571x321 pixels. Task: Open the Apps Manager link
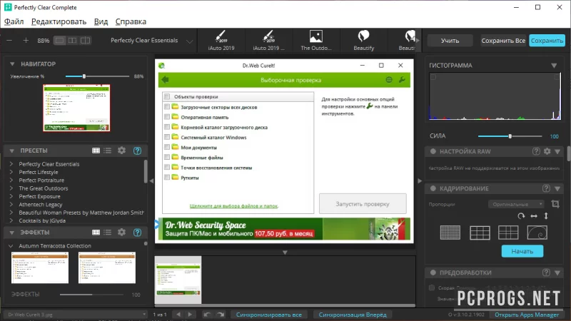coord(527,315)
